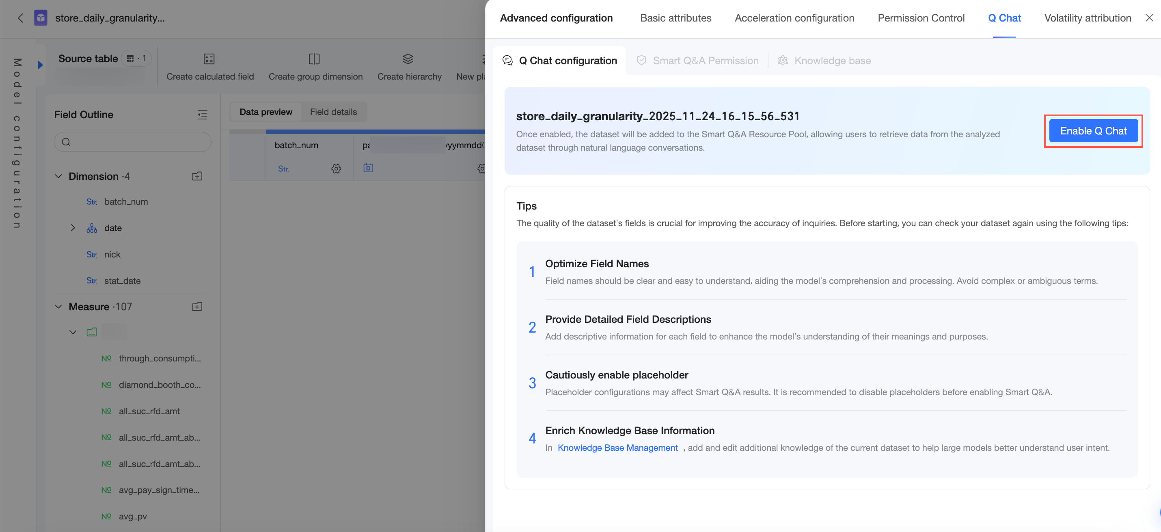Open Knowledge base sub-tab
1161x532 pixels.
click(831, 61)
